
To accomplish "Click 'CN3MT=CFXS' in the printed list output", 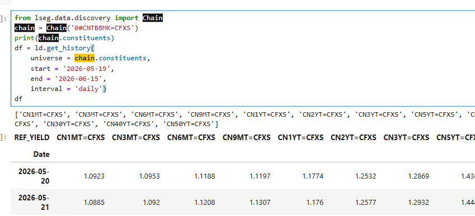I will point(98,114).
